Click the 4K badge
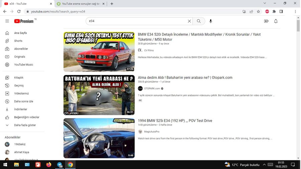The image size is (301, 169). (140, 100)
